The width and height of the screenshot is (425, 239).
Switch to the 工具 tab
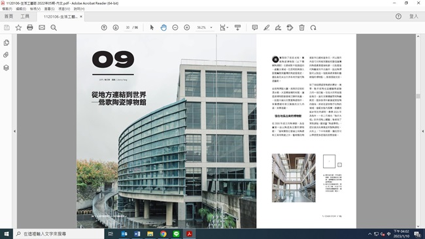(25, 16)
